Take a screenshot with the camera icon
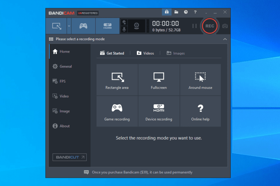 click(x=225, y=26)
